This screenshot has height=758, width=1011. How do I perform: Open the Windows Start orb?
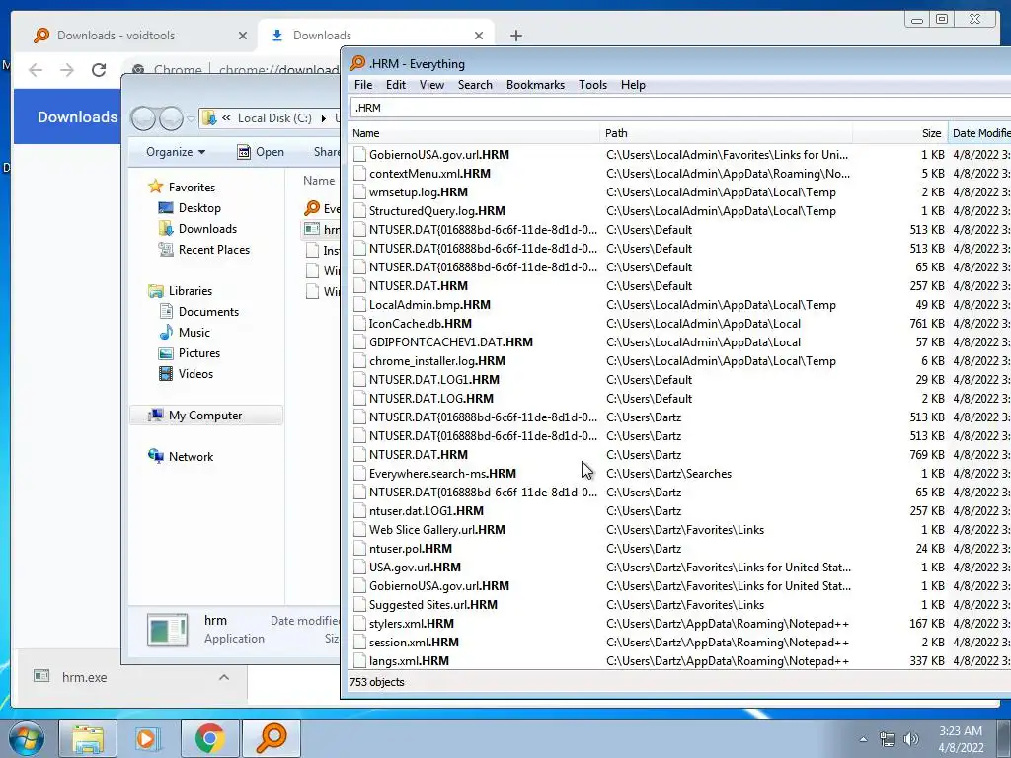click(26, 738)
